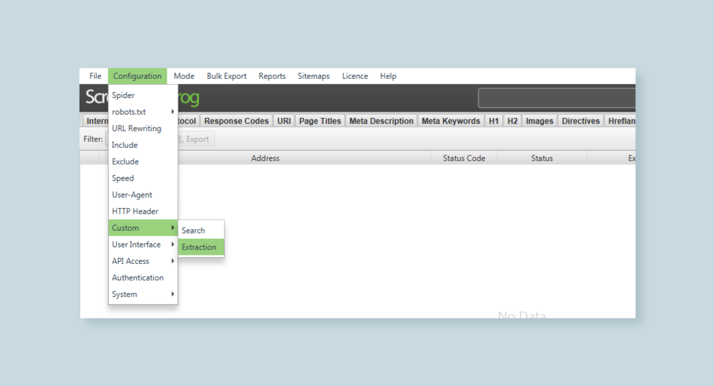Select the highlighted Custom menu item
The width and height of the screenshot is (714, 386).
143,228
